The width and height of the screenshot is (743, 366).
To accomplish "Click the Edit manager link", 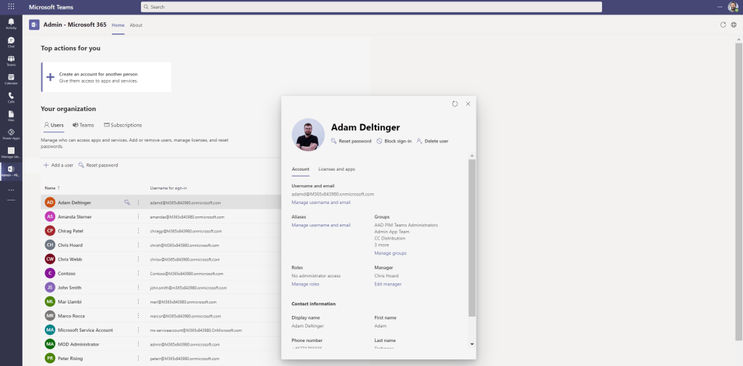I will [x=387, y=284].
